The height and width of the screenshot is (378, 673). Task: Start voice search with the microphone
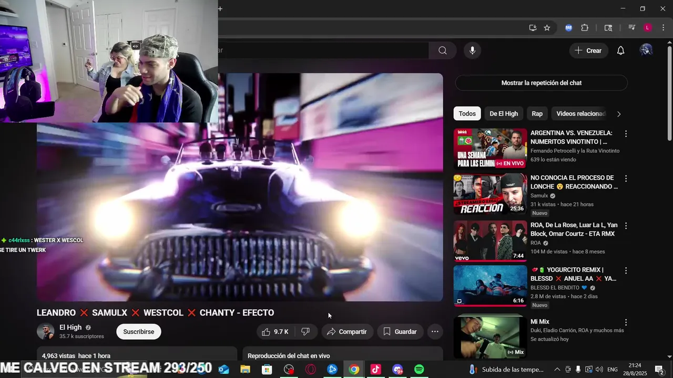(472, 50)
